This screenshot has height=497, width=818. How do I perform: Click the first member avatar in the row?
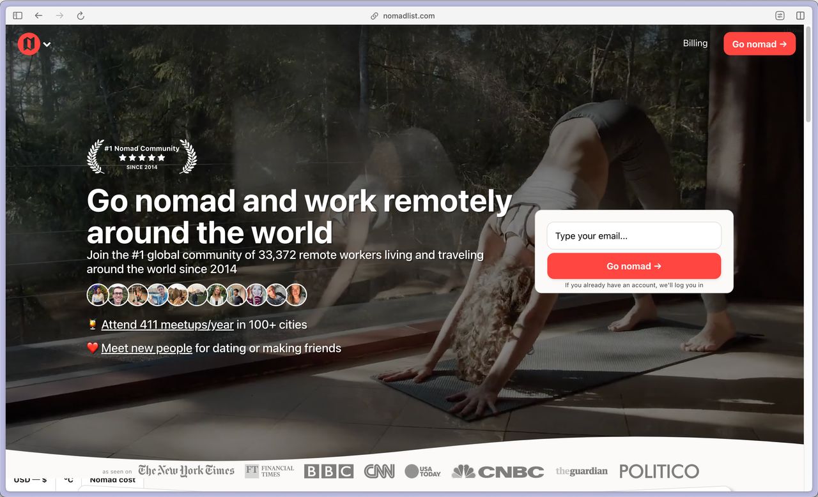coord(98,295)
